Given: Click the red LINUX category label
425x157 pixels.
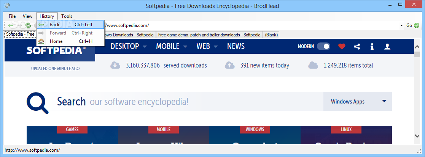Looking at the screenshot, I should pos(346,129).
